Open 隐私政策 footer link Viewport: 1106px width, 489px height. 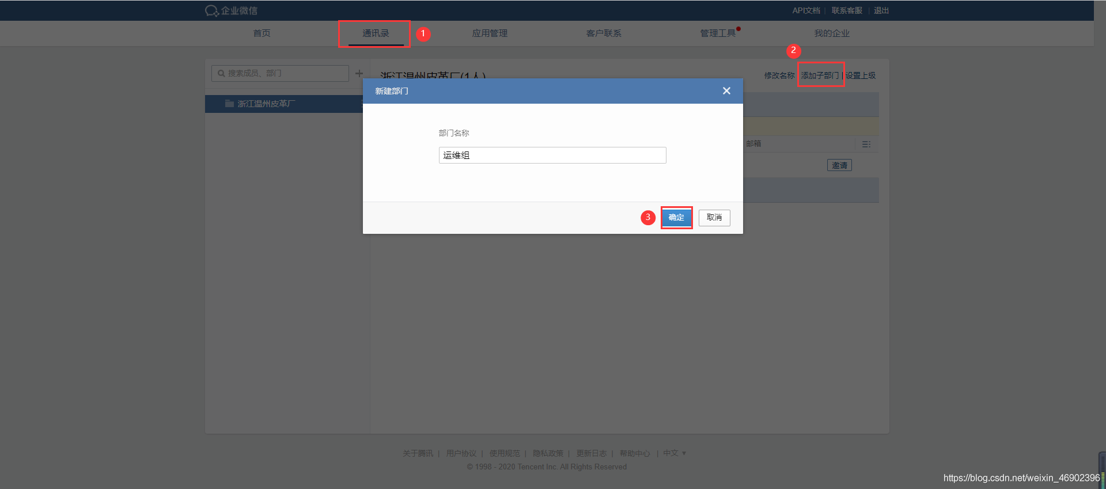pyautogui.click(x=548, y=453)
